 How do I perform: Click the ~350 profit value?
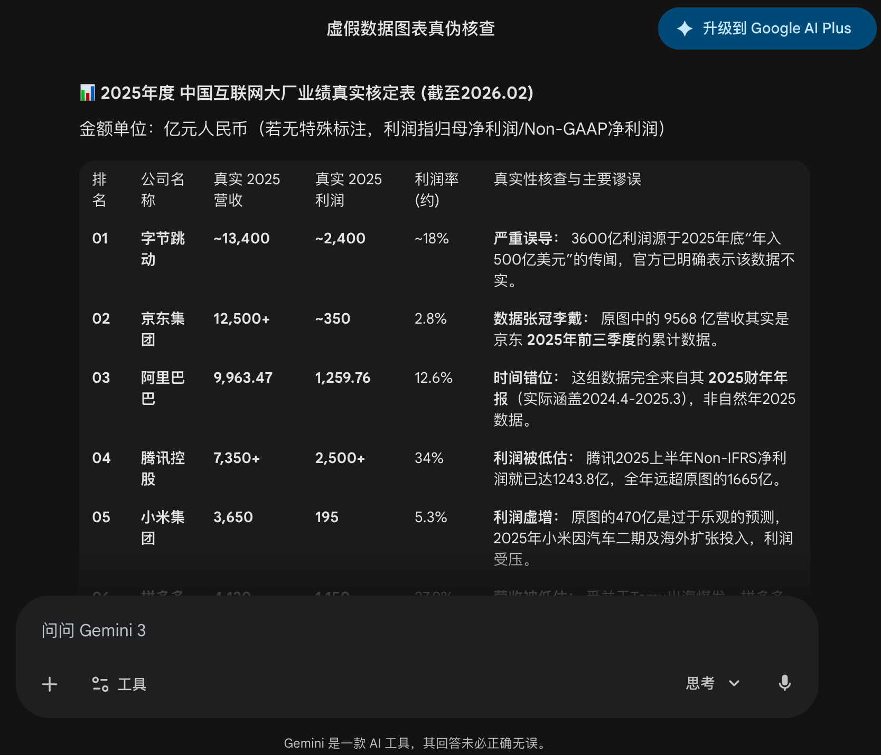coord(333,319)
